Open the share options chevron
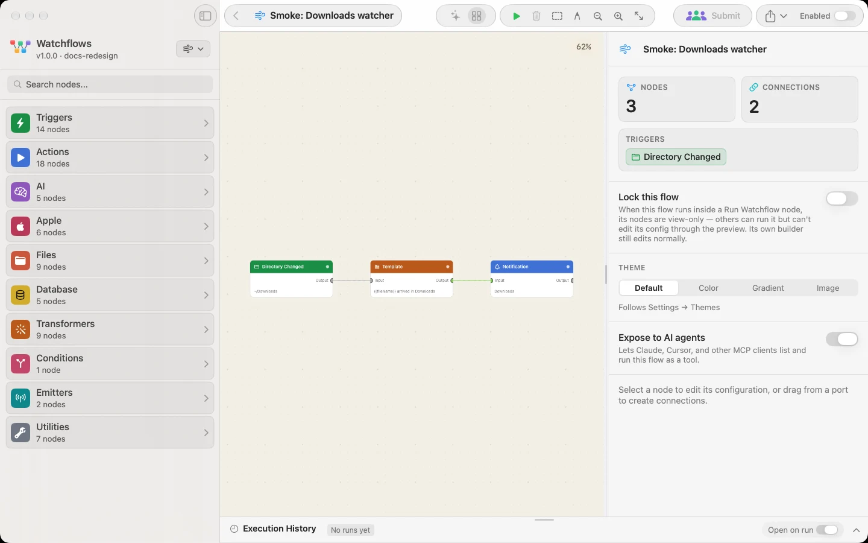The width and height of the screenshot is (868, 543). 784,16
